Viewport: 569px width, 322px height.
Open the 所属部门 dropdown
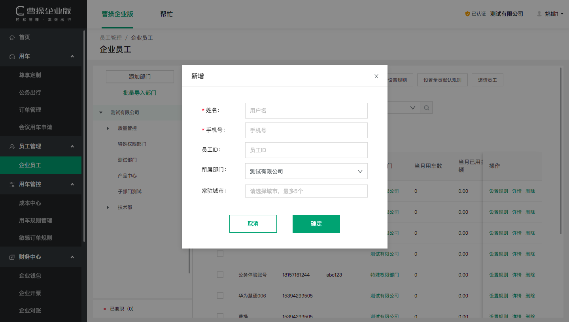(306, 171)
